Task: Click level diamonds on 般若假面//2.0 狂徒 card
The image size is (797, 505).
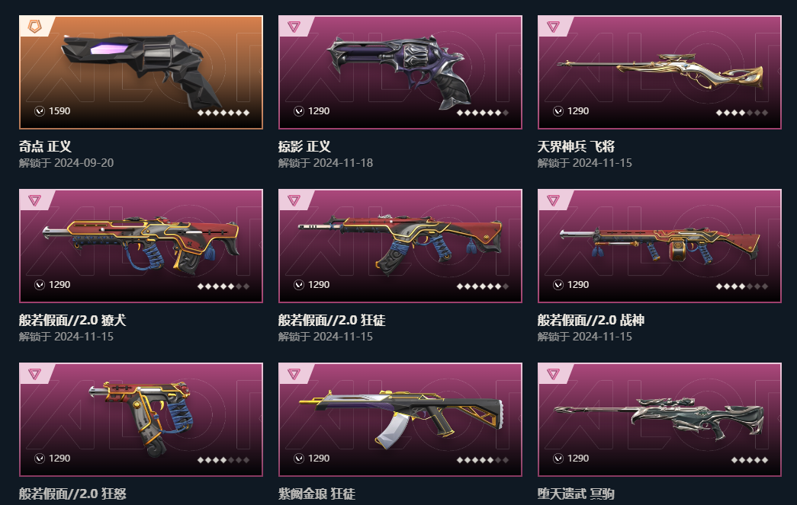Action: [482, 286]
